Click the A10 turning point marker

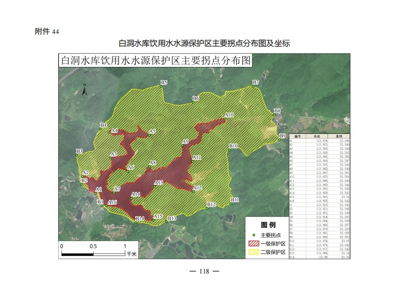click(225, 119)
